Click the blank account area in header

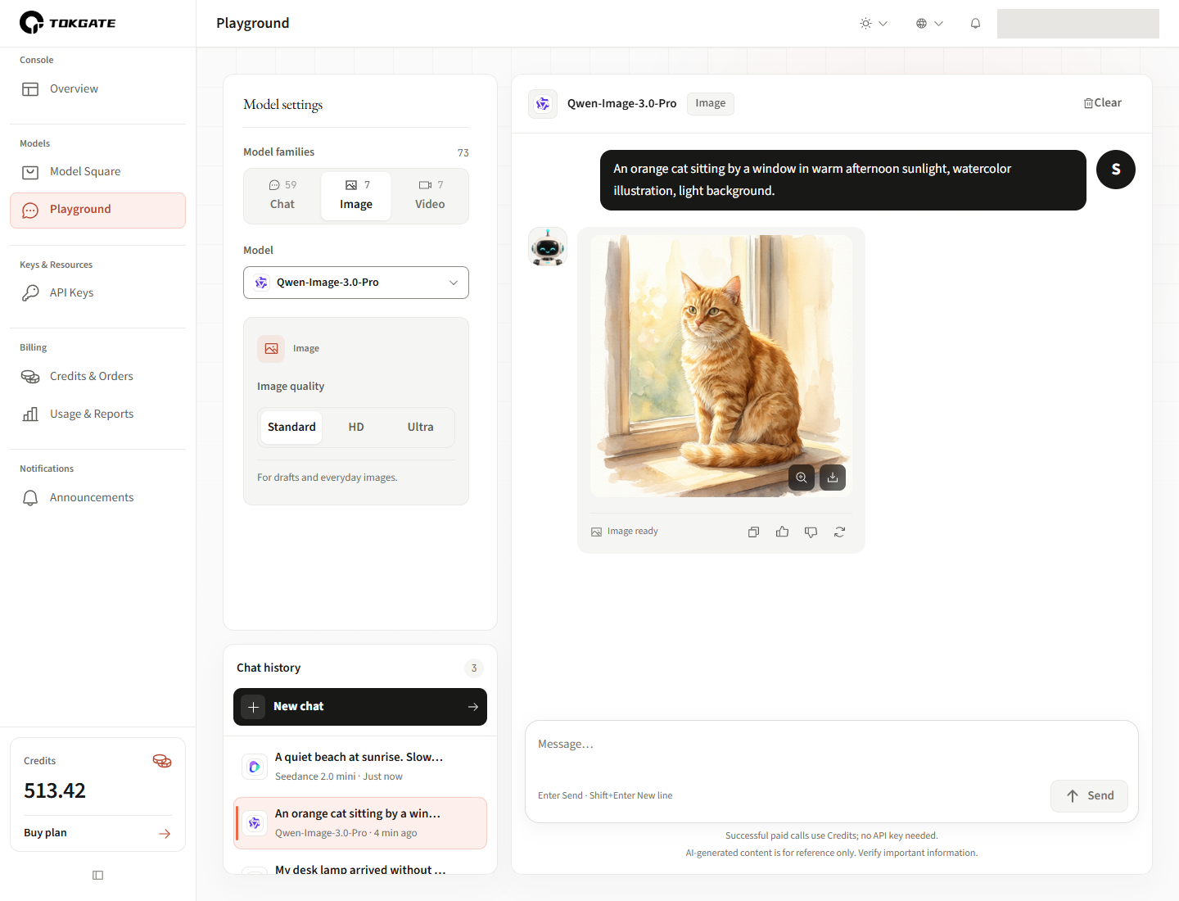coord(1078,24)
